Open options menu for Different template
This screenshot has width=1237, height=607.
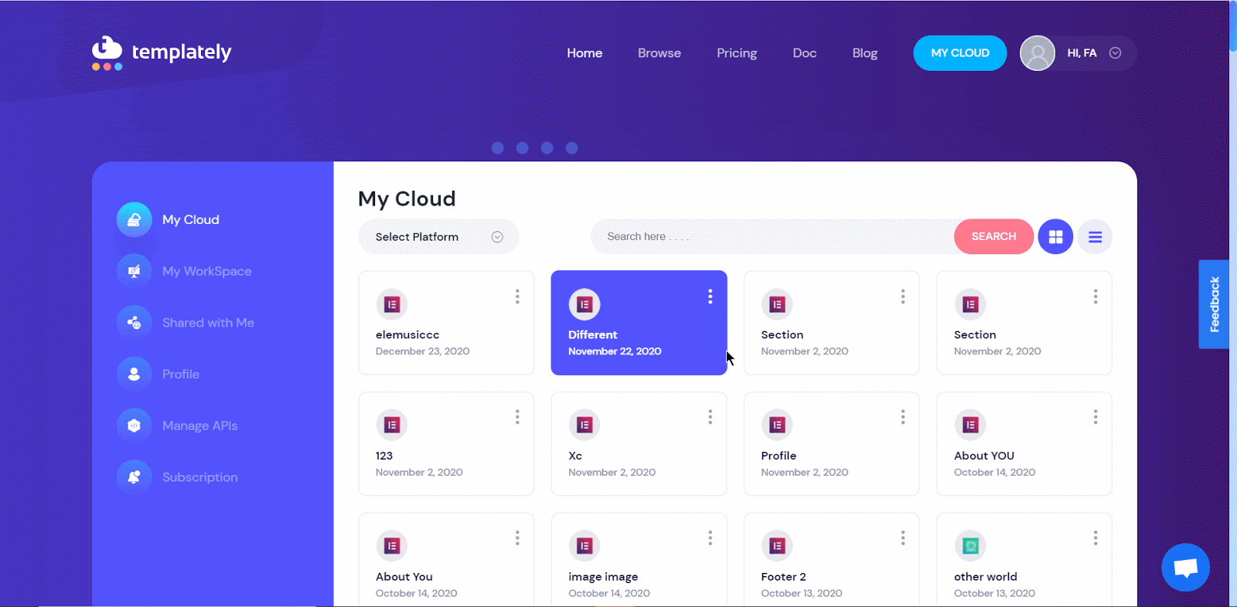pos(710,297)
